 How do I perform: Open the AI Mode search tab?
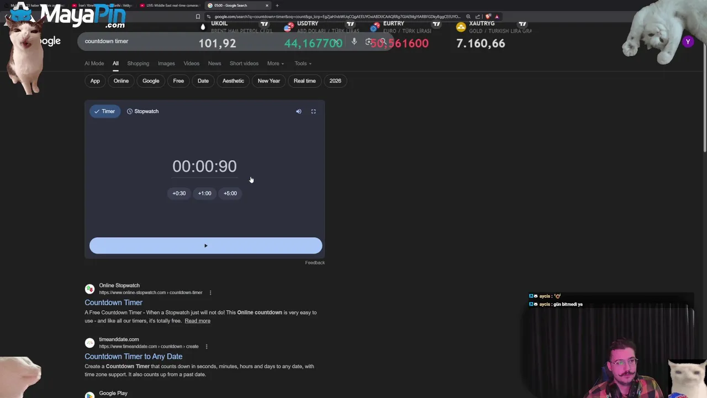[94, 64]
